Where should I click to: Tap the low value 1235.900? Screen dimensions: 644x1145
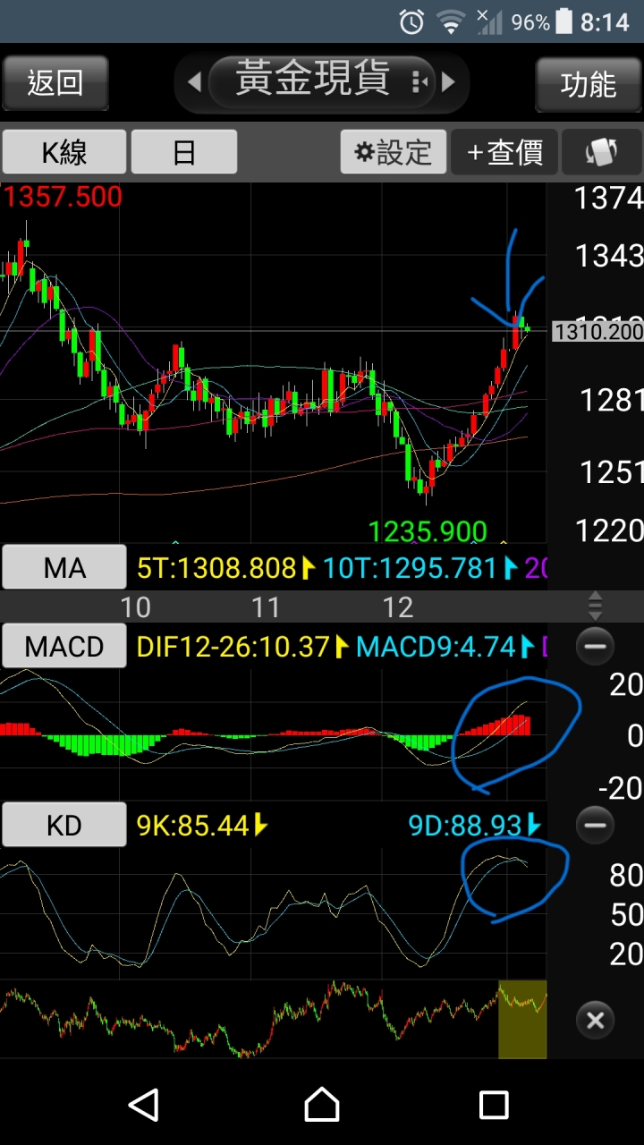point(428,531)
